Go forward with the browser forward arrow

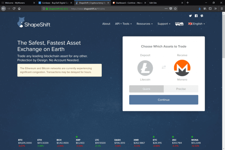[9, 9]
